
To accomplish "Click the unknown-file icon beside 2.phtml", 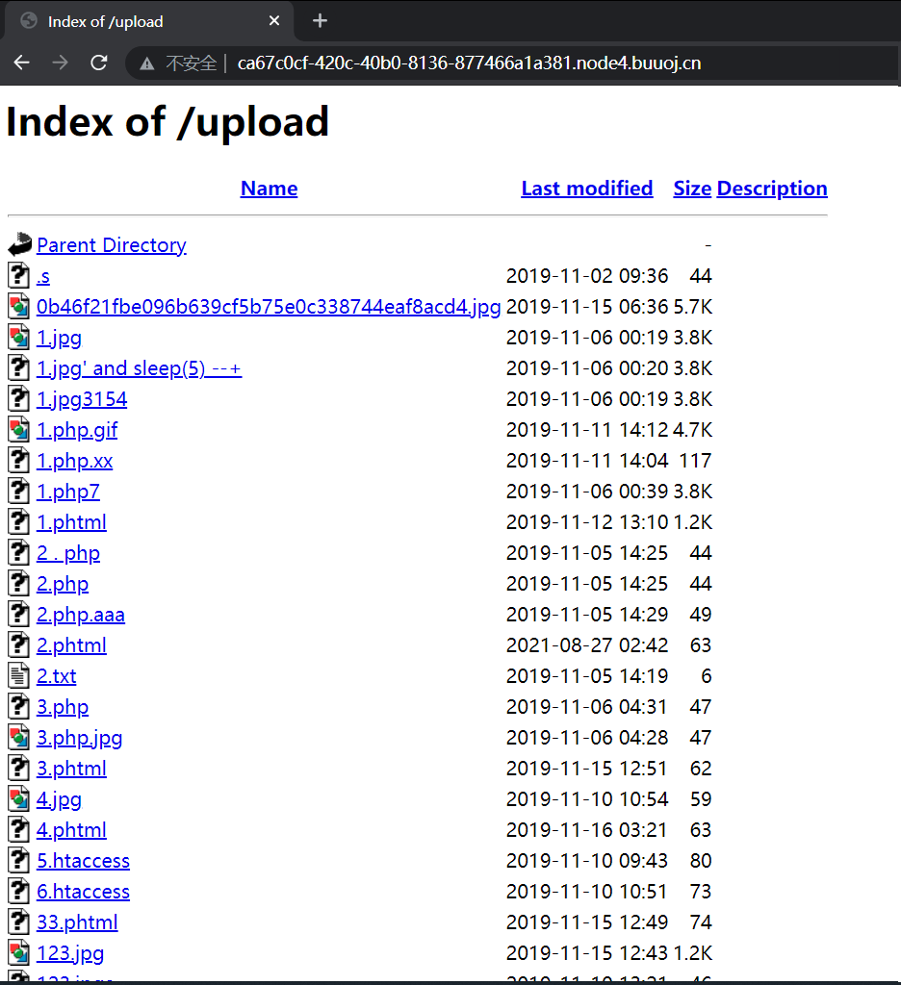I will 19,645.
